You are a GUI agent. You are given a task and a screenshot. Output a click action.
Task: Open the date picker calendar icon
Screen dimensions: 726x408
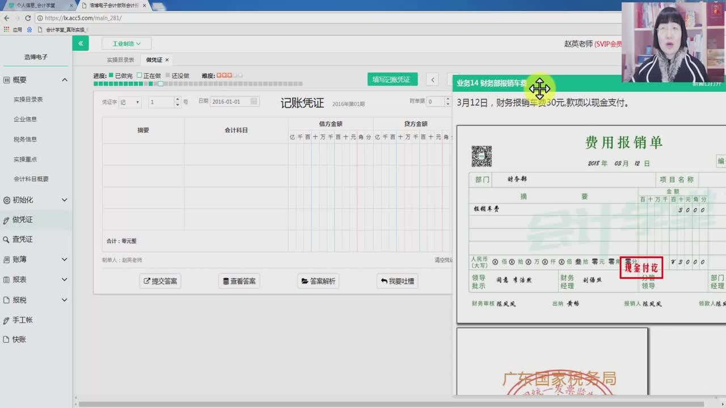click(254, 101)
